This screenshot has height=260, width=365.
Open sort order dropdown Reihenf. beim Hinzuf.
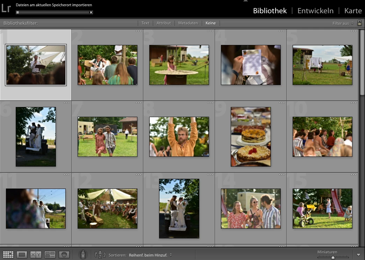coord(150,255)
